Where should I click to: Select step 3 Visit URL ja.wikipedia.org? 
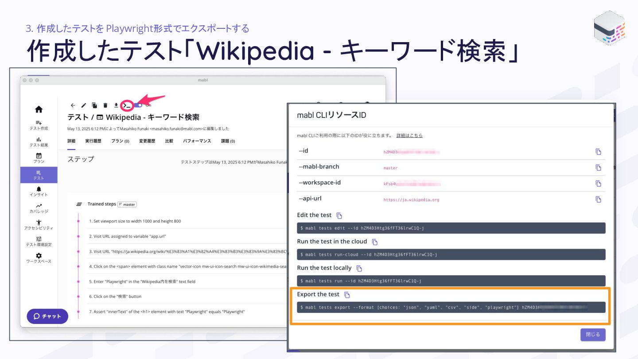pos(188,251)
